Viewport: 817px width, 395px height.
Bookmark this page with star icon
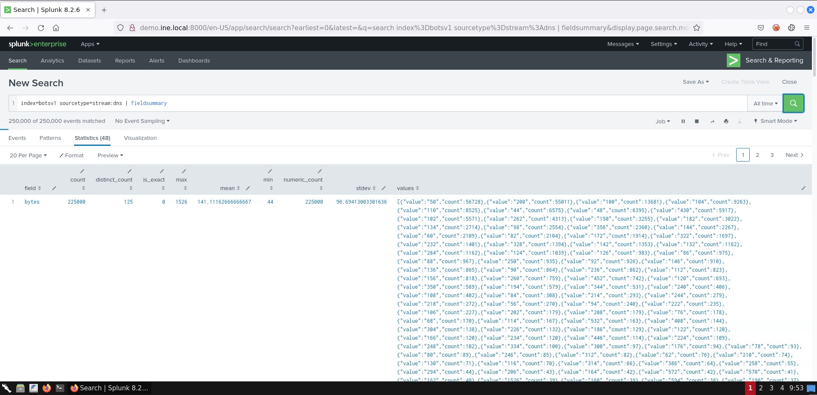point(697,28)
